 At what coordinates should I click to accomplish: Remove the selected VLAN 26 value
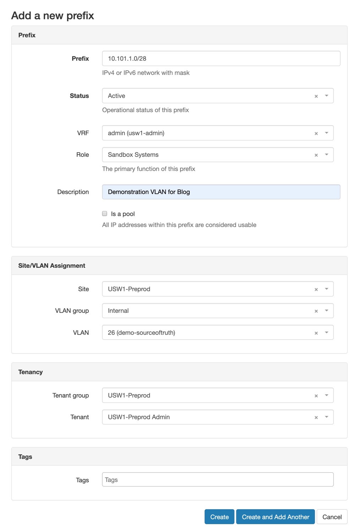click(x=316, y=333)
